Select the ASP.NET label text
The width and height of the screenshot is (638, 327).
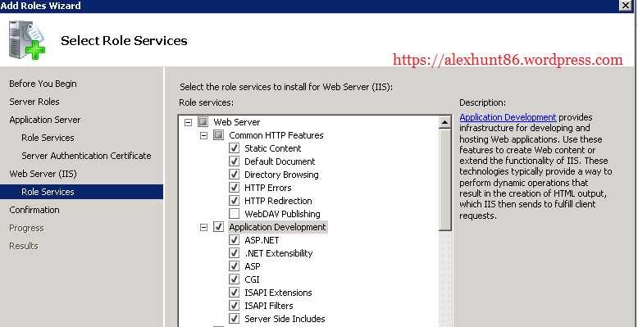point(262,240)
